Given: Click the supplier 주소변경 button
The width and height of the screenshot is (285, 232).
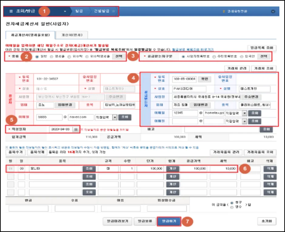Looking at the screenshot, I should click(x=116, y=97).
